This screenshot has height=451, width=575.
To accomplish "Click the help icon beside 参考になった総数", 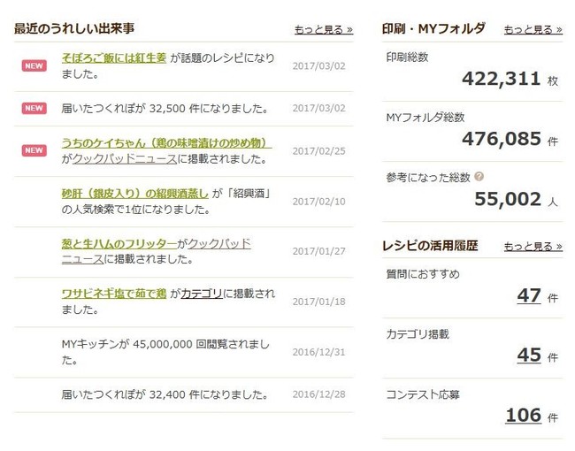I will (479, 177).
